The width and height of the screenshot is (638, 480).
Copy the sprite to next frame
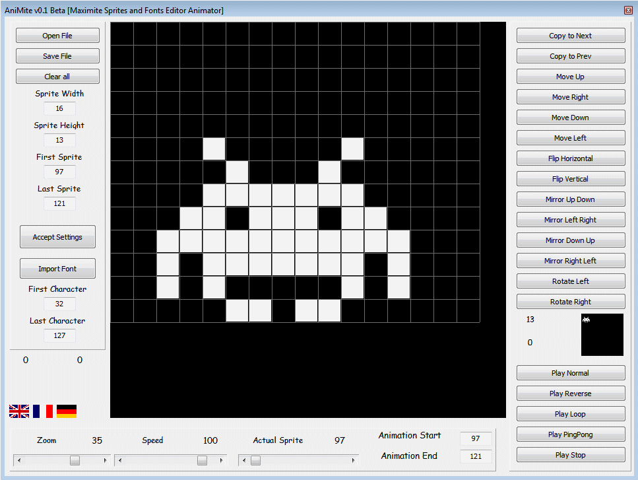[x=570, y=36]
